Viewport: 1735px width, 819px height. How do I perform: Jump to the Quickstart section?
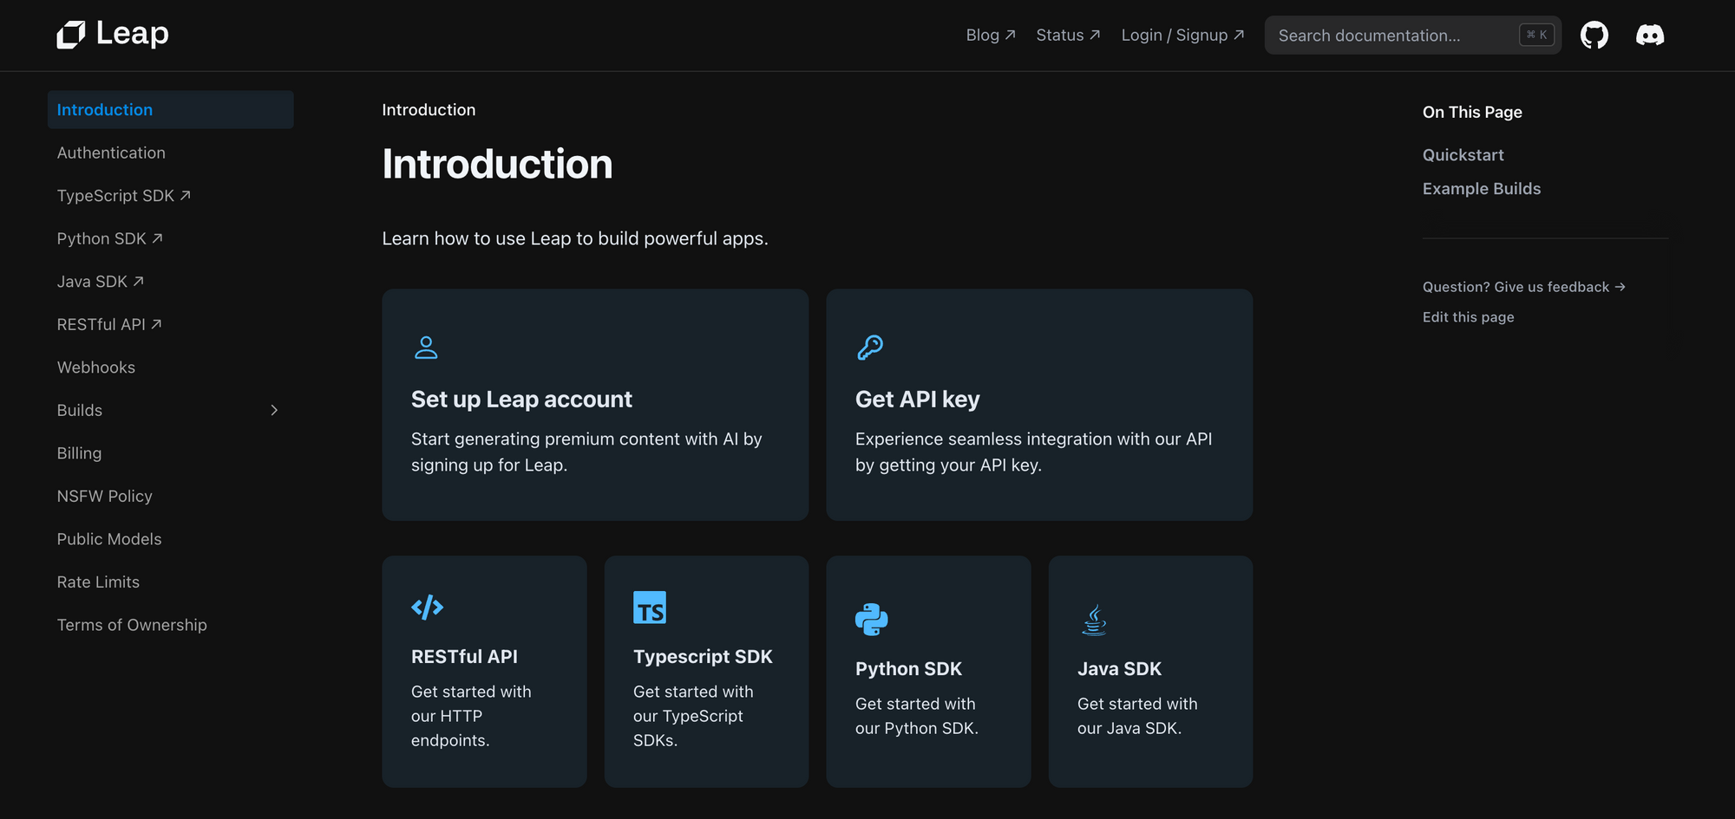click(x=1463, y=155)
